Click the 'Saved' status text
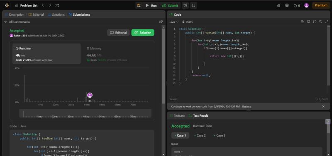This screenshot has height=156, width=332. click(173, 99)
